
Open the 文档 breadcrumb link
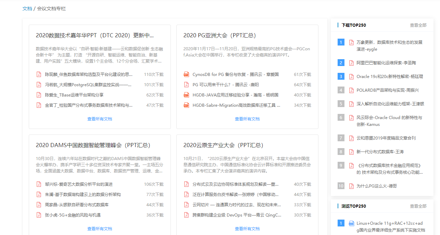[27, 9]
